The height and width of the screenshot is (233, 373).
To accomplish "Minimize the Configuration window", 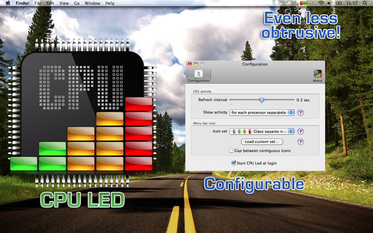I will (x=196, y=64).
